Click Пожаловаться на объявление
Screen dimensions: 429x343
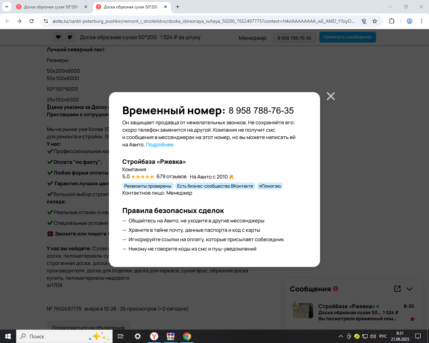88,328
